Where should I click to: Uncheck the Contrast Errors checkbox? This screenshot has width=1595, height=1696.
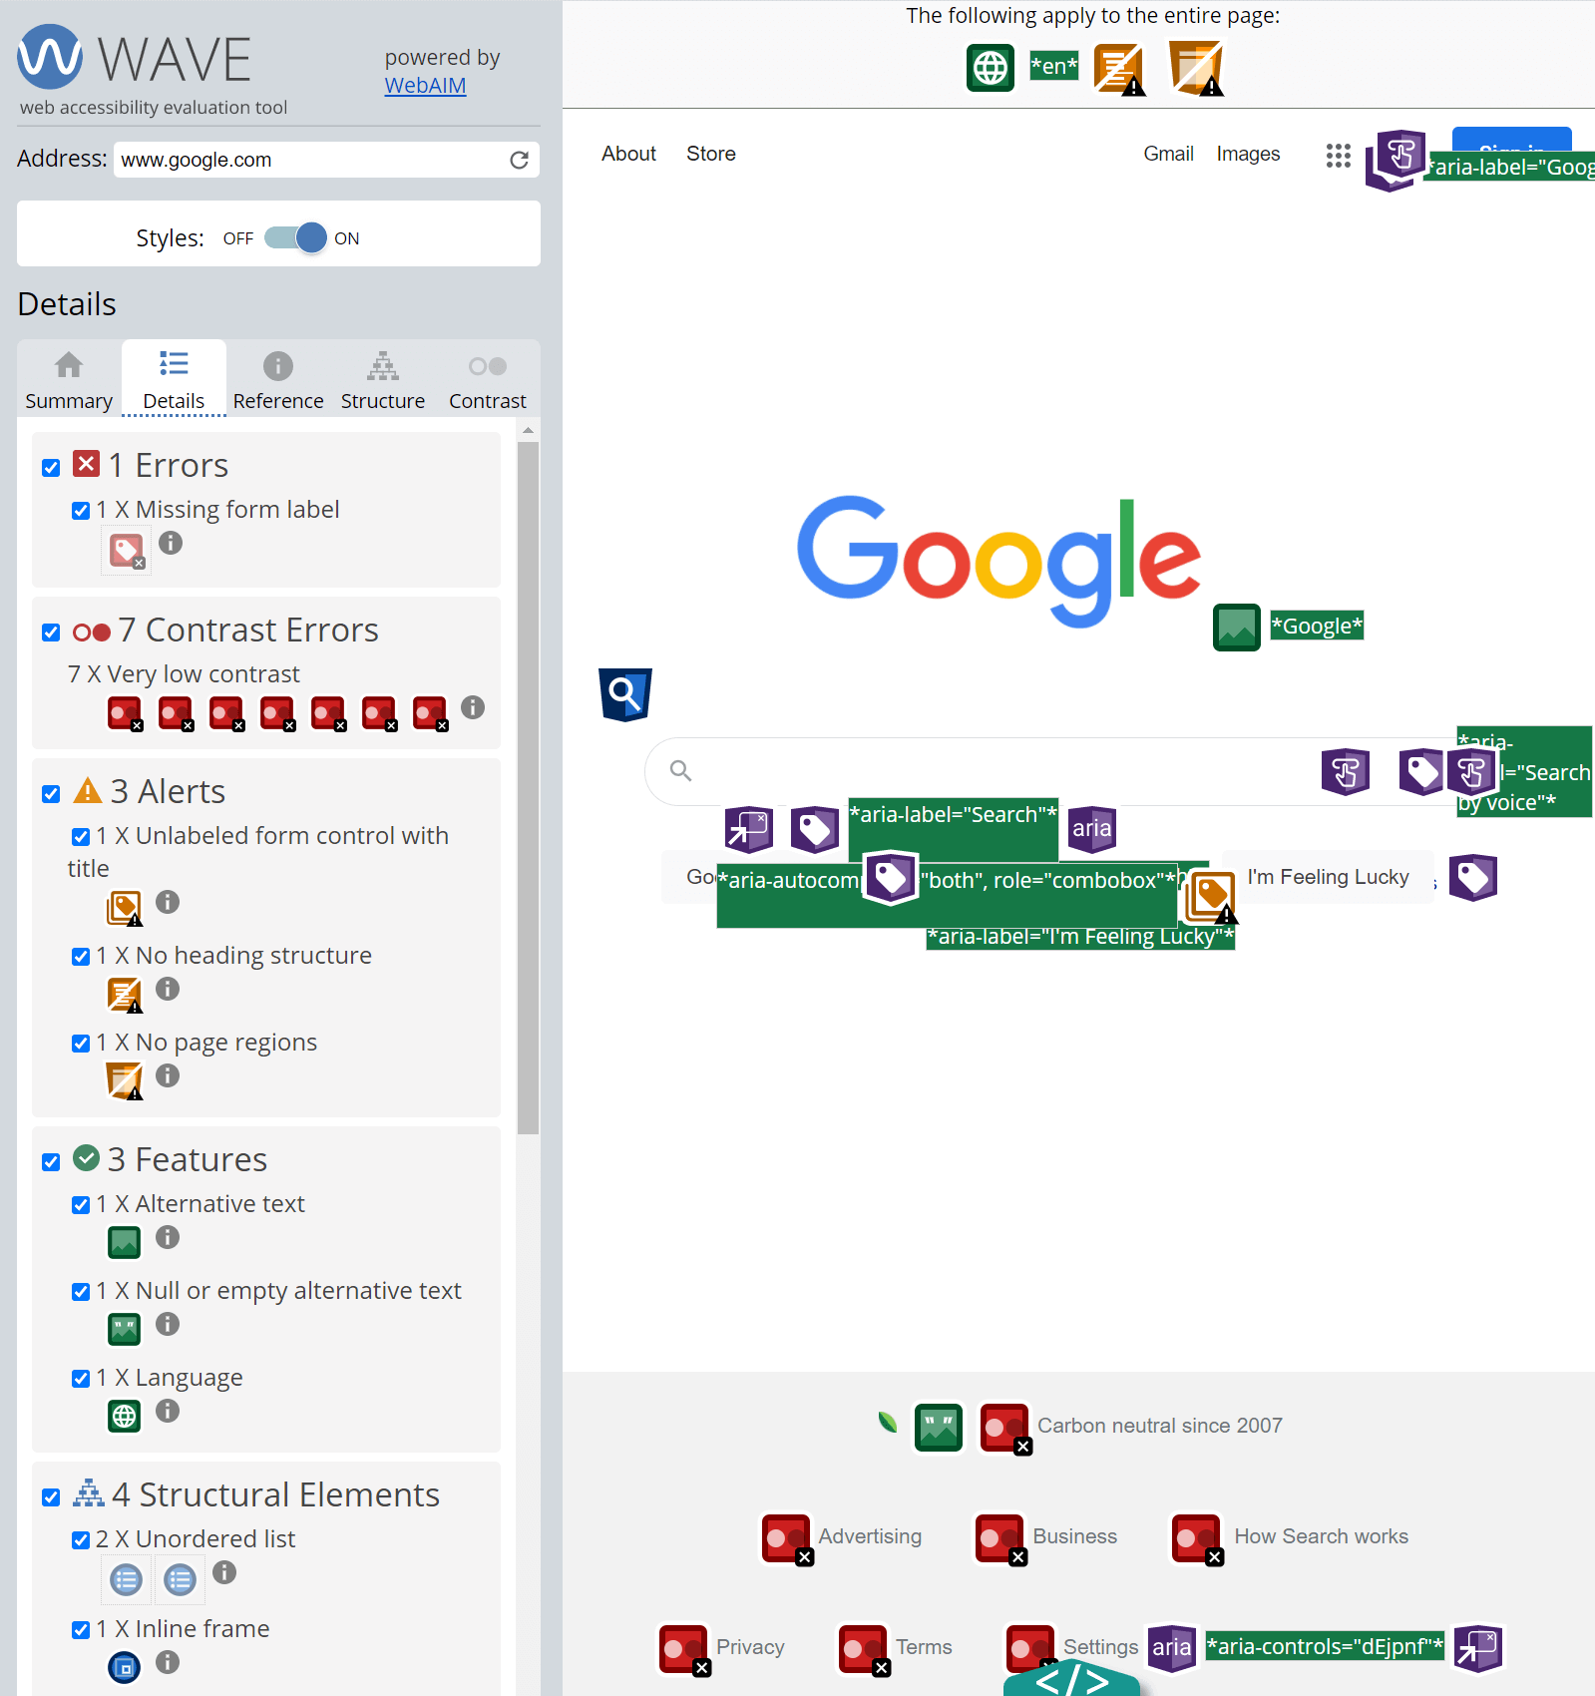pos(51,633)
